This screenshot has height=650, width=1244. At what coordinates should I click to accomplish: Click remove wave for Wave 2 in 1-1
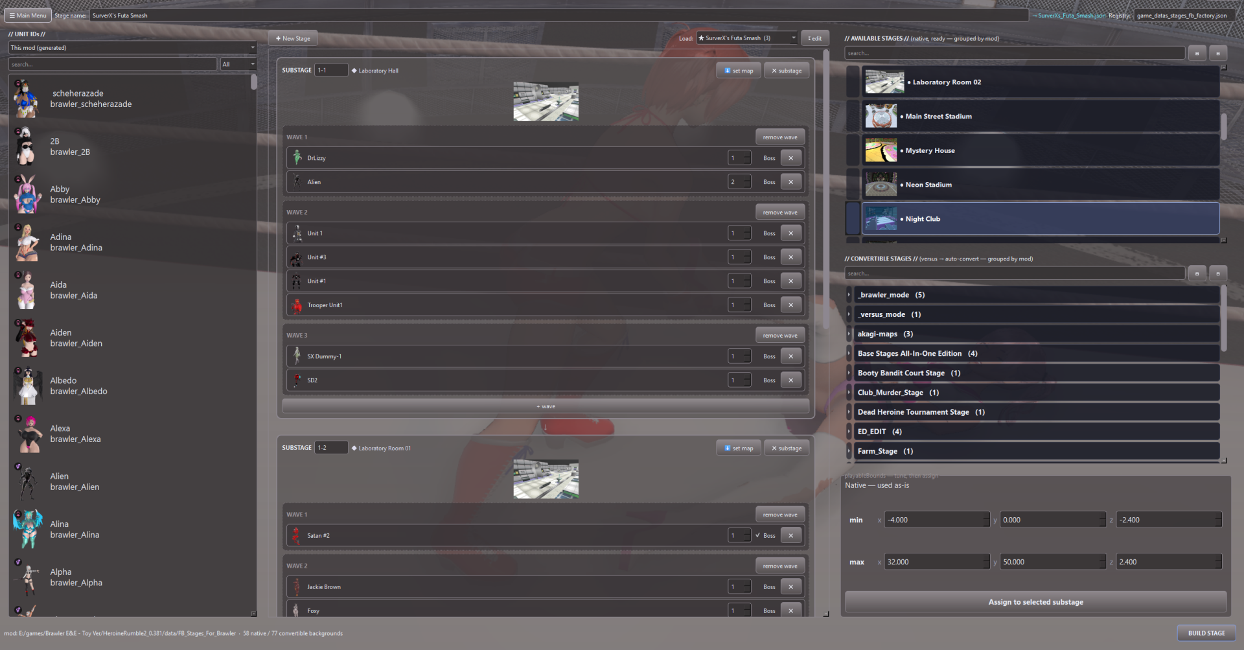[780, 213]
